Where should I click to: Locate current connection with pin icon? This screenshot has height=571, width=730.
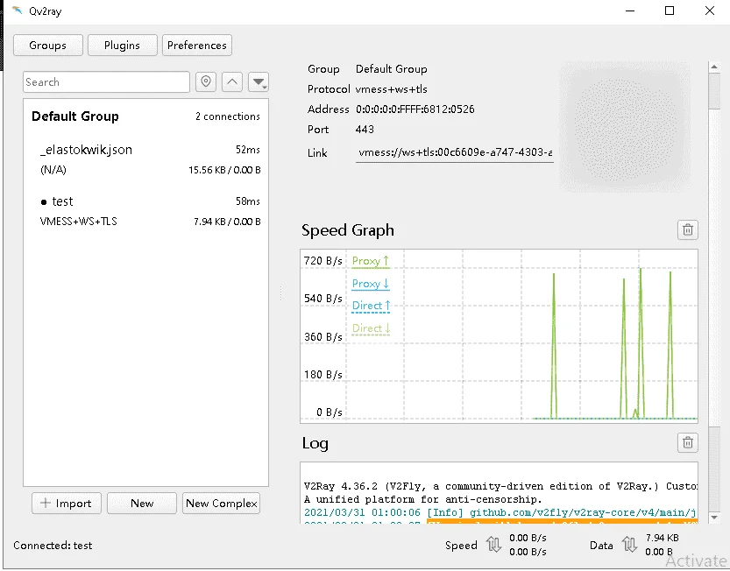206,82
